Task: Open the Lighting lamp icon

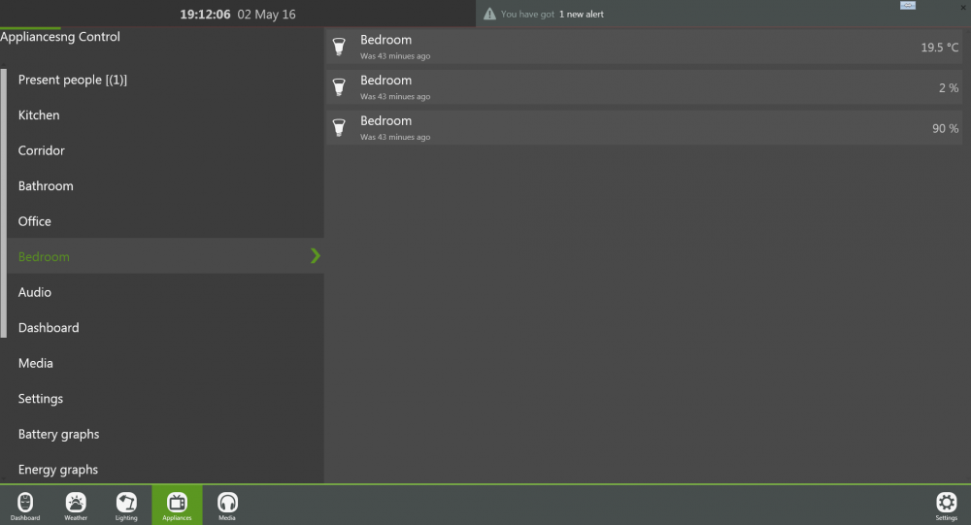Action: [x=126, y=503]
